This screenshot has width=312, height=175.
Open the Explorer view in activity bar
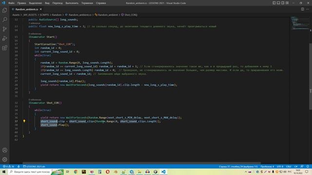[4, 10]
